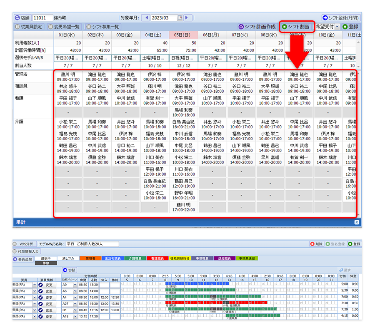
Task: Expand the 希望受付 dropdown
Action: [x=337, y=27]
